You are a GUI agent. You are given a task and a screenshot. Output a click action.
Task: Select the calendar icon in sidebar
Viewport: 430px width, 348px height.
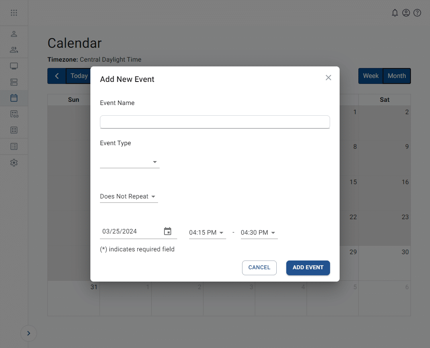point(14,98)
